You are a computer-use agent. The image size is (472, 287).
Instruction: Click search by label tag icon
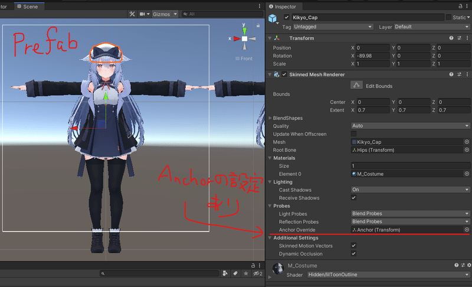[235, 273]
